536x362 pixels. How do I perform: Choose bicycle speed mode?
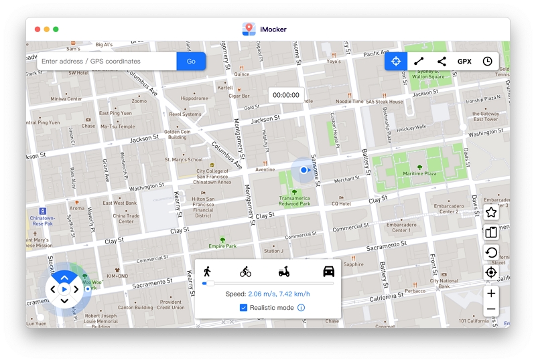[245, 272]
